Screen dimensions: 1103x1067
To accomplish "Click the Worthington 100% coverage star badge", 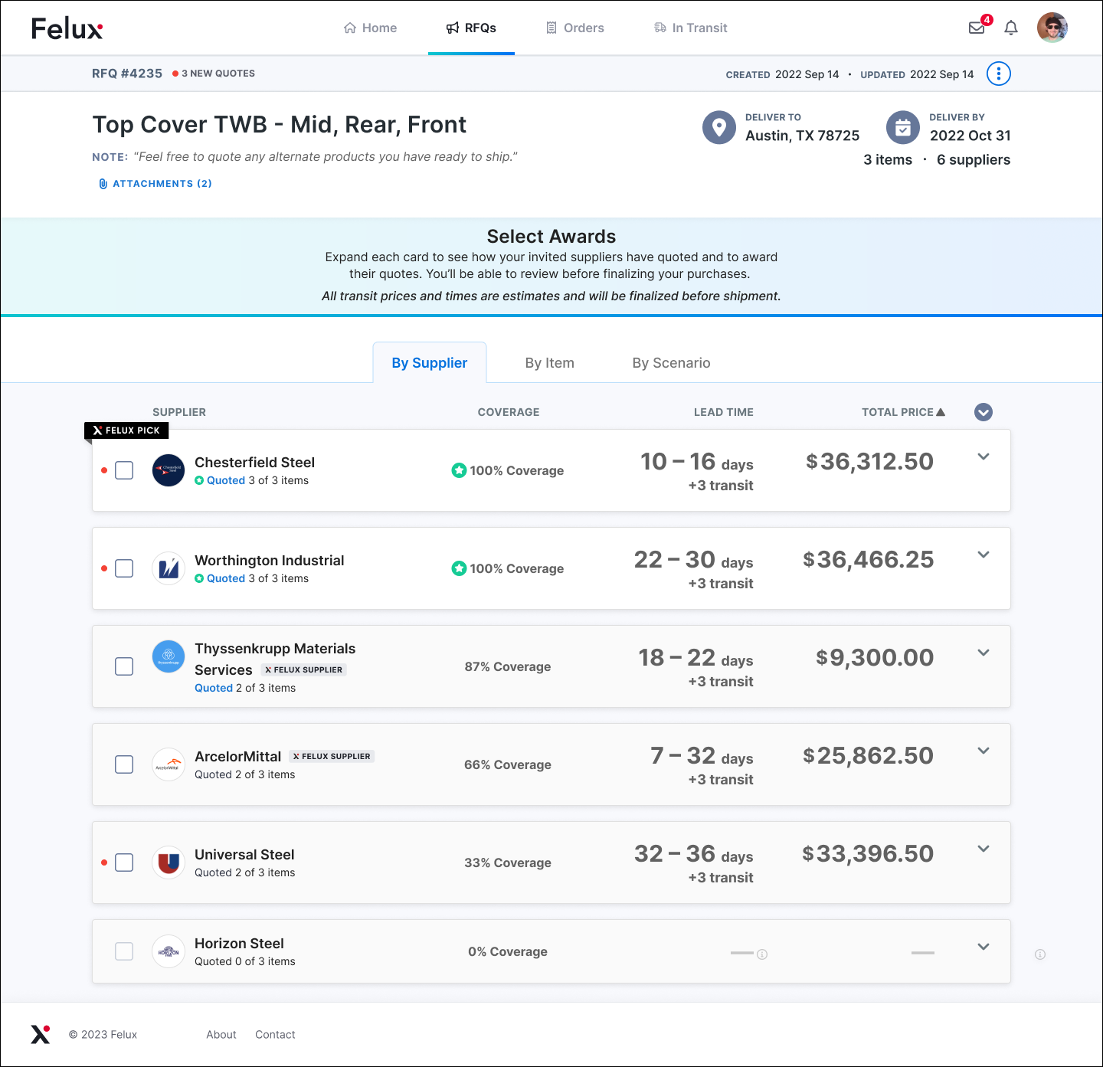I will tap(459, 568).
